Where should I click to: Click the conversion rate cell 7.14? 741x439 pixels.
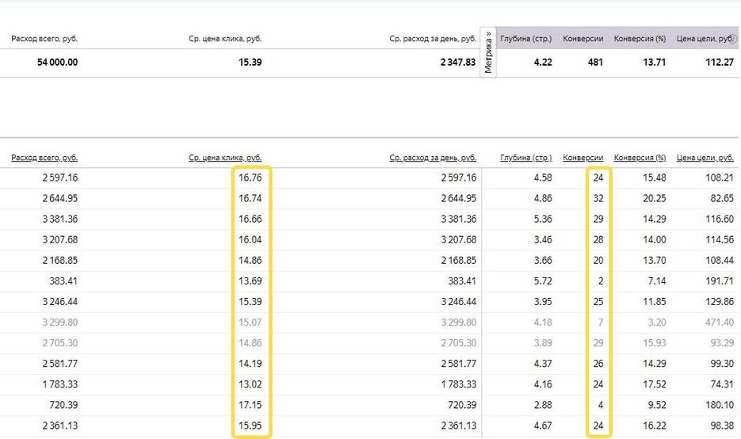coord(656,281)
